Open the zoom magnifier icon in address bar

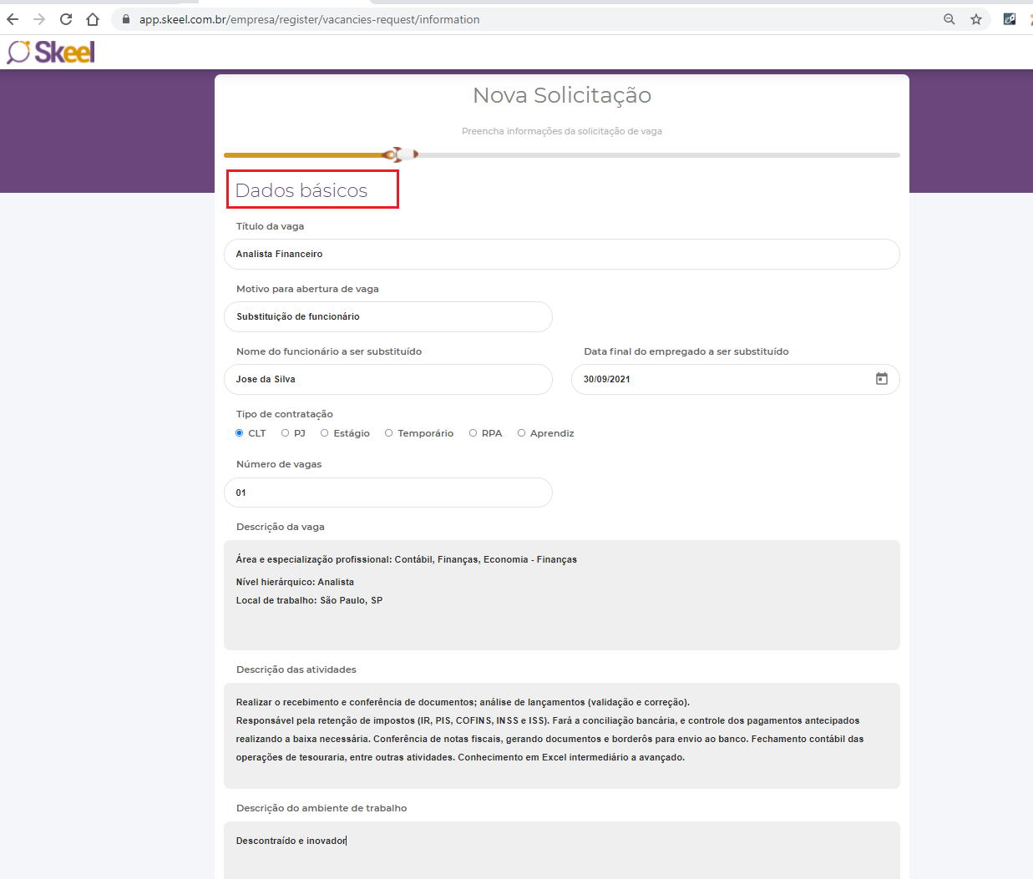pyautogui.click(x=949, y=19)
